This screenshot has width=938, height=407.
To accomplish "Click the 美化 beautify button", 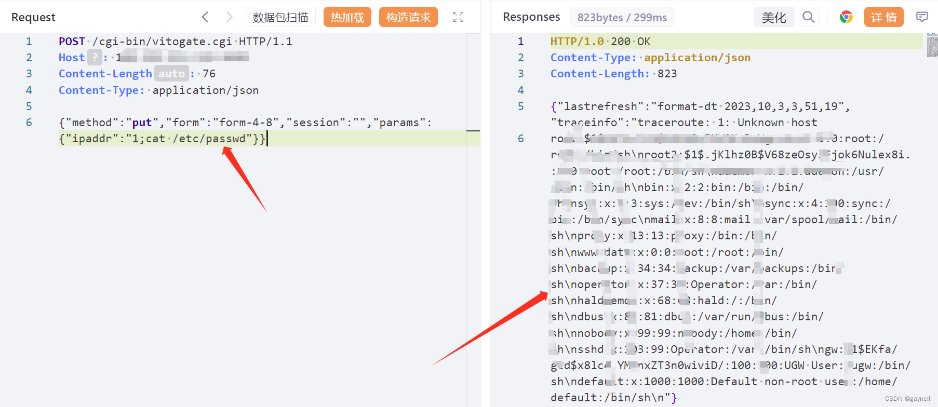I will pyautogui.click(x=774, y=17).
